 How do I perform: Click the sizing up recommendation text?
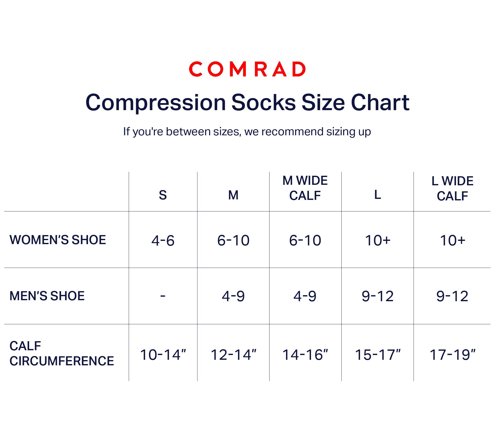(247, 131)
